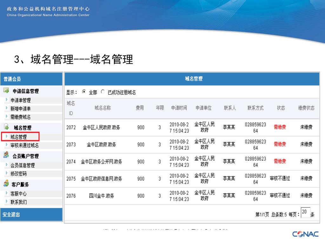
Task: Click 未缴费 payment status for domain 2076
Action: pyautogui.click(x=306, y=195)
